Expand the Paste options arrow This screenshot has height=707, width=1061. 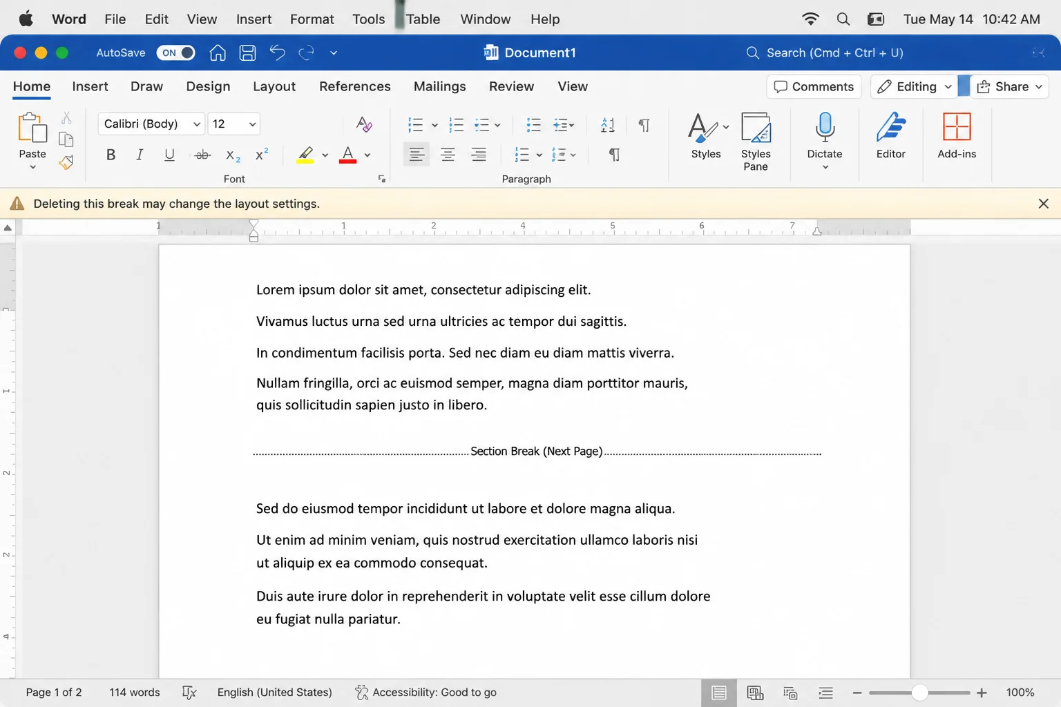click(x=32, y=167)
